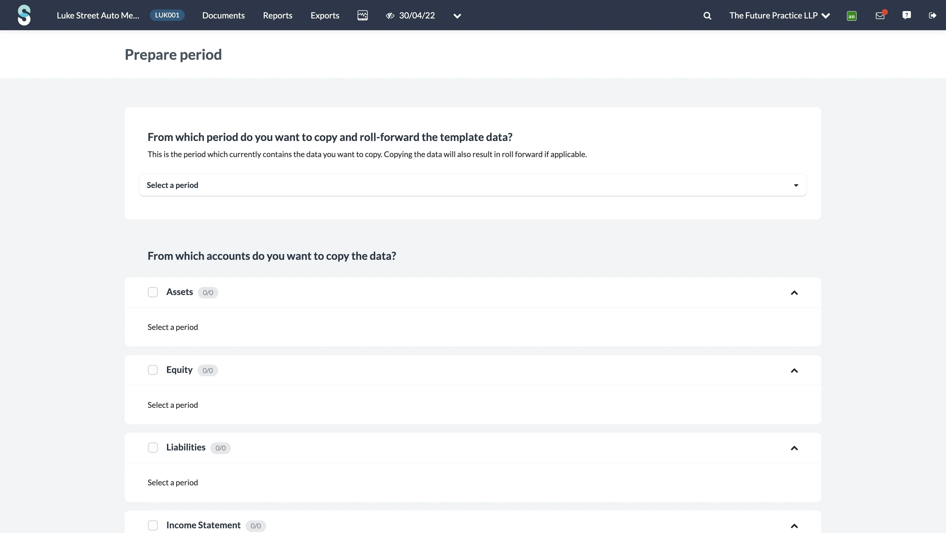
Task: Click the Assets section title
Action: click(x=179, y=292)
